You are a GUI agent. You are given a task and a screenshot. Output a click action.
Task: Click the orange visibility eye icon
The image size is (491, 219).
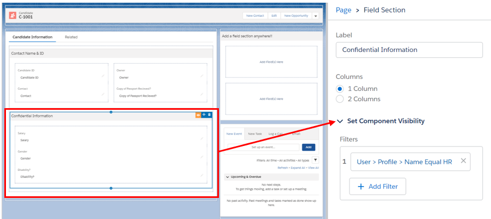tap(198, 115)
